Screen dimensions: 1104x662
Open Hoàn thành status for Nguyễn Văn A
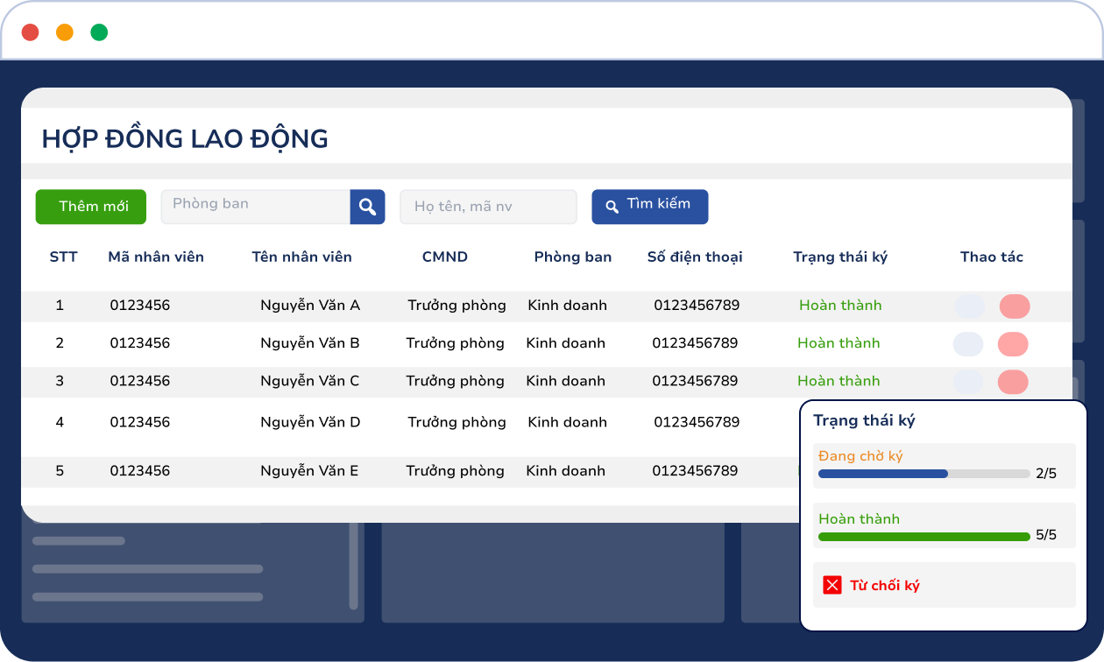[x=839, y=306]
